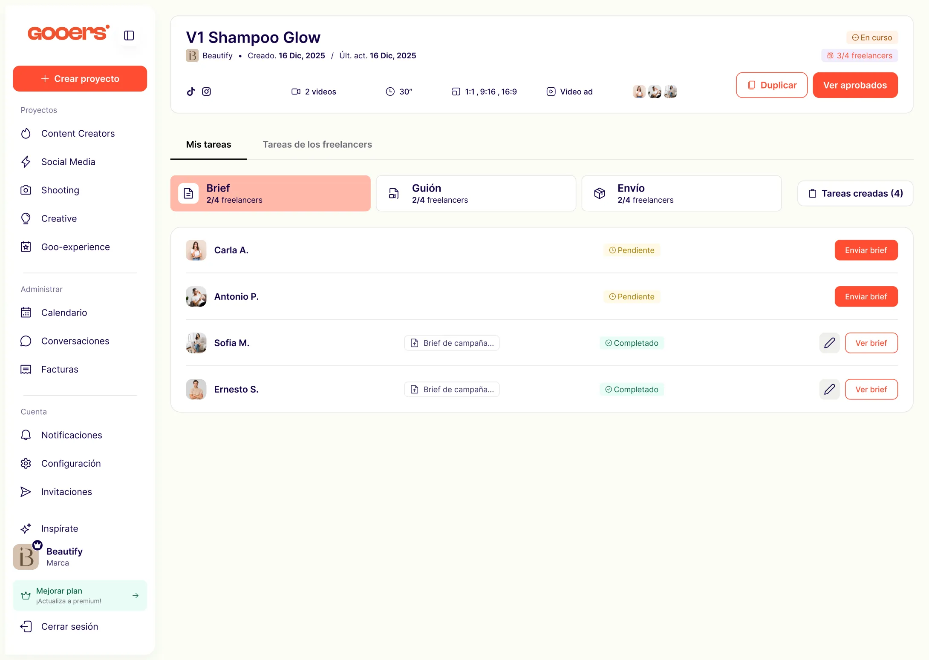Edit Ernesto S.'s brief with the pencil icon
The image size is (929, 660).
[829, 389]
